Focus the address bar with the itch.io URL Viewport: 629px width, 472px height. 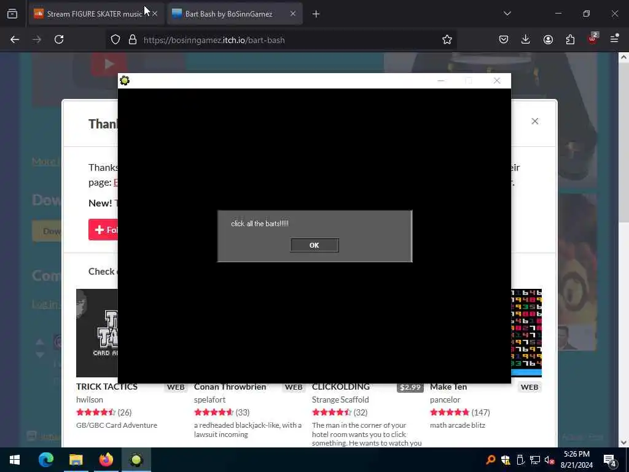point(281,40)
